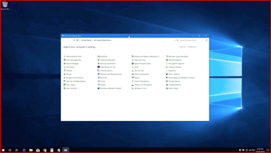
Task: Select Control Panel in breadcrumb path
Action: click(86, 40)
